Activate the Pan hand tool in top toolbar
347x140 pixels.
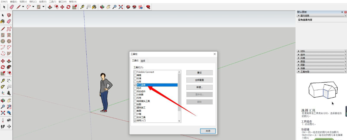108,7
